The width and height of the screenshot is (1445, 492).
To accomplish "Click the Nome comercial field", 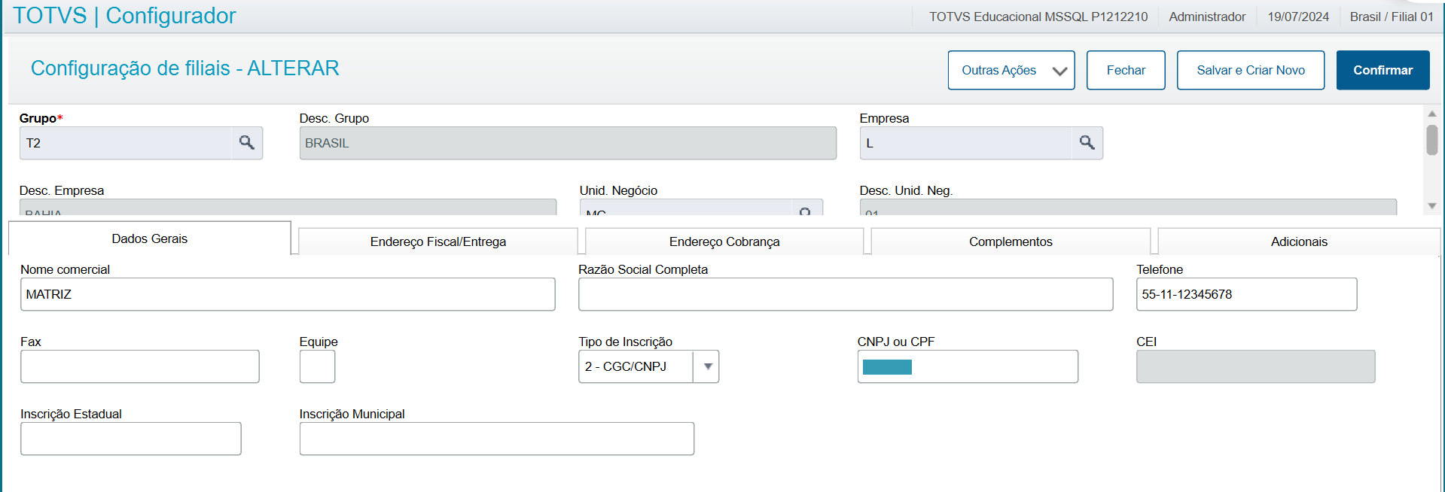I will [x=288, y=294].
